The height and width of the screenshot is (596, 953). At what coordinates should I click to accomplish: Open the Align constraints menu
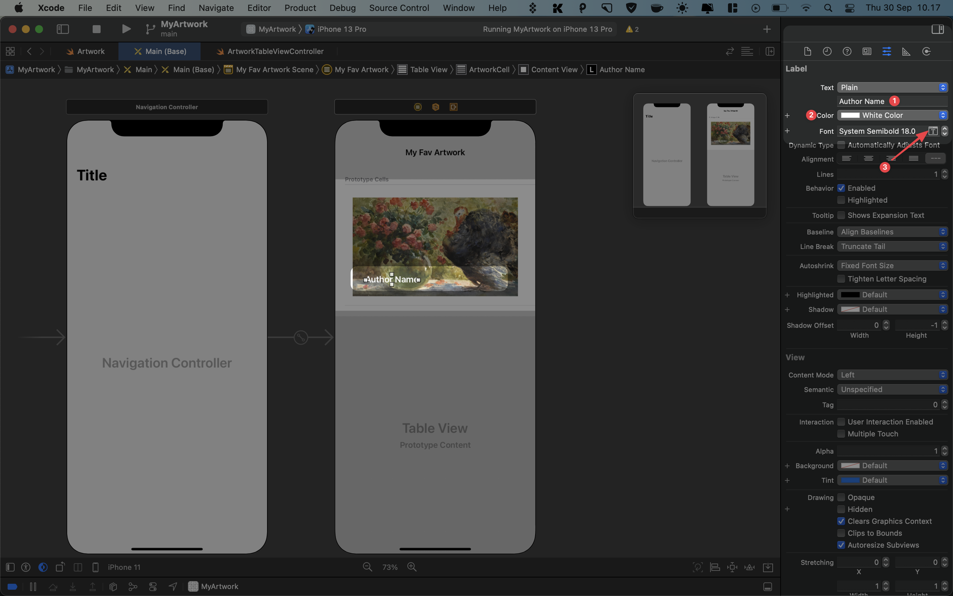(715, 567)
